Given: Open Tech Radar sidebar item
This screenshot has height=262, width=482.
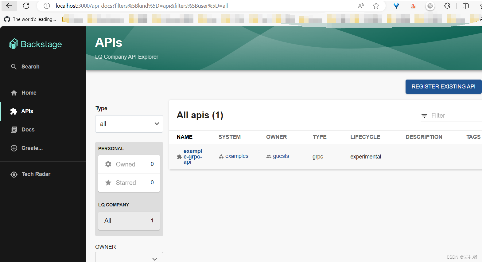Looking at the screenshot, I should [x=43, y=174].
